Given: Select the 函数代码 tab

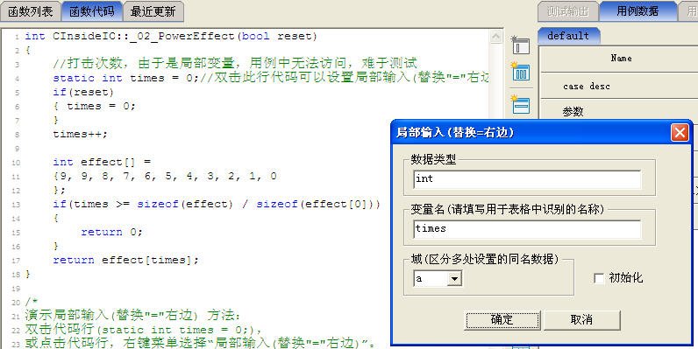Looking at the screenshot, I should [92, 11].
